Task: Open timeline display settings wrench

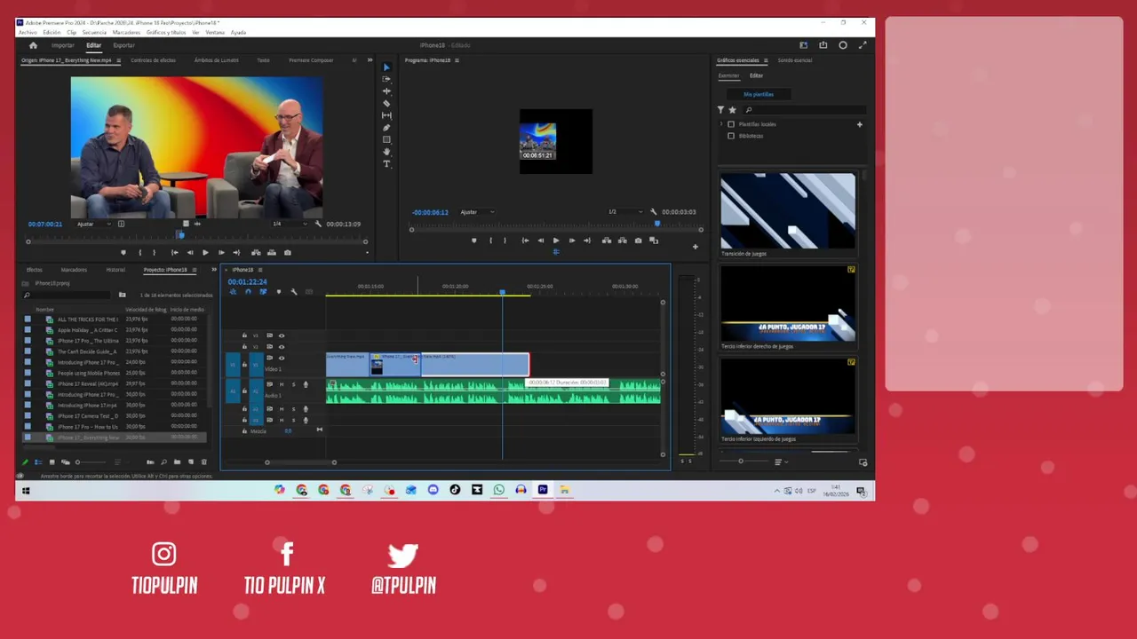Action: click(x=294, y=292)
